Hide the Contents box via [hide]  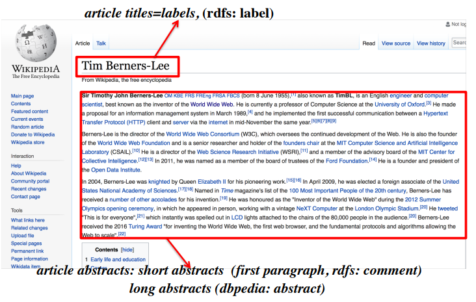point(127,250)
